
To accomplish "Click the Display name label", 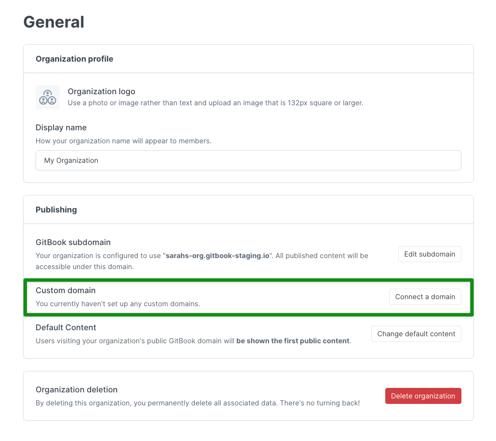I will click(61, 127).
